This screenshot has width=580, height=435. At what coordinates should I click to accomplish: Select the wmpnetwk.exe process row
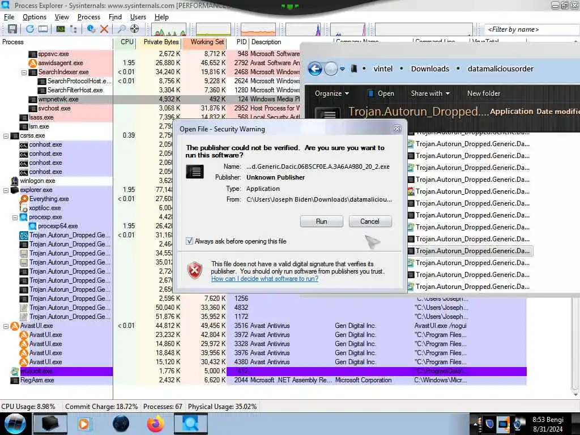[150, 99]
